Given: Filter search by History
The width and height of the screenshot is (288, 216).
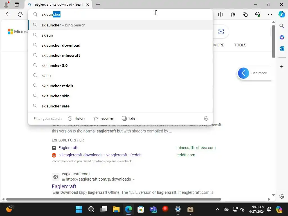Looking at the screenshot, I should 76,118.
